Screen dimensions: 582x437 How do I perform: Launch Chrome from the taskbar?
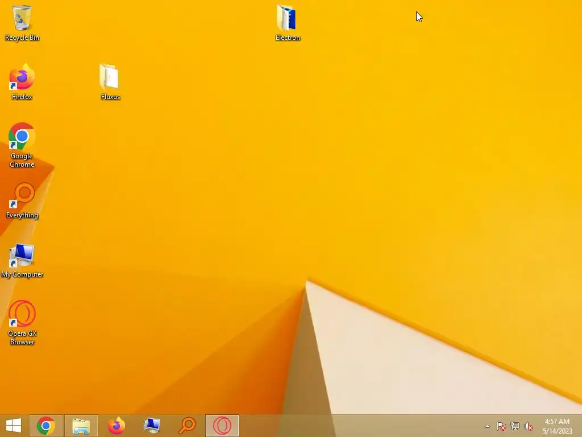(46, 426)
